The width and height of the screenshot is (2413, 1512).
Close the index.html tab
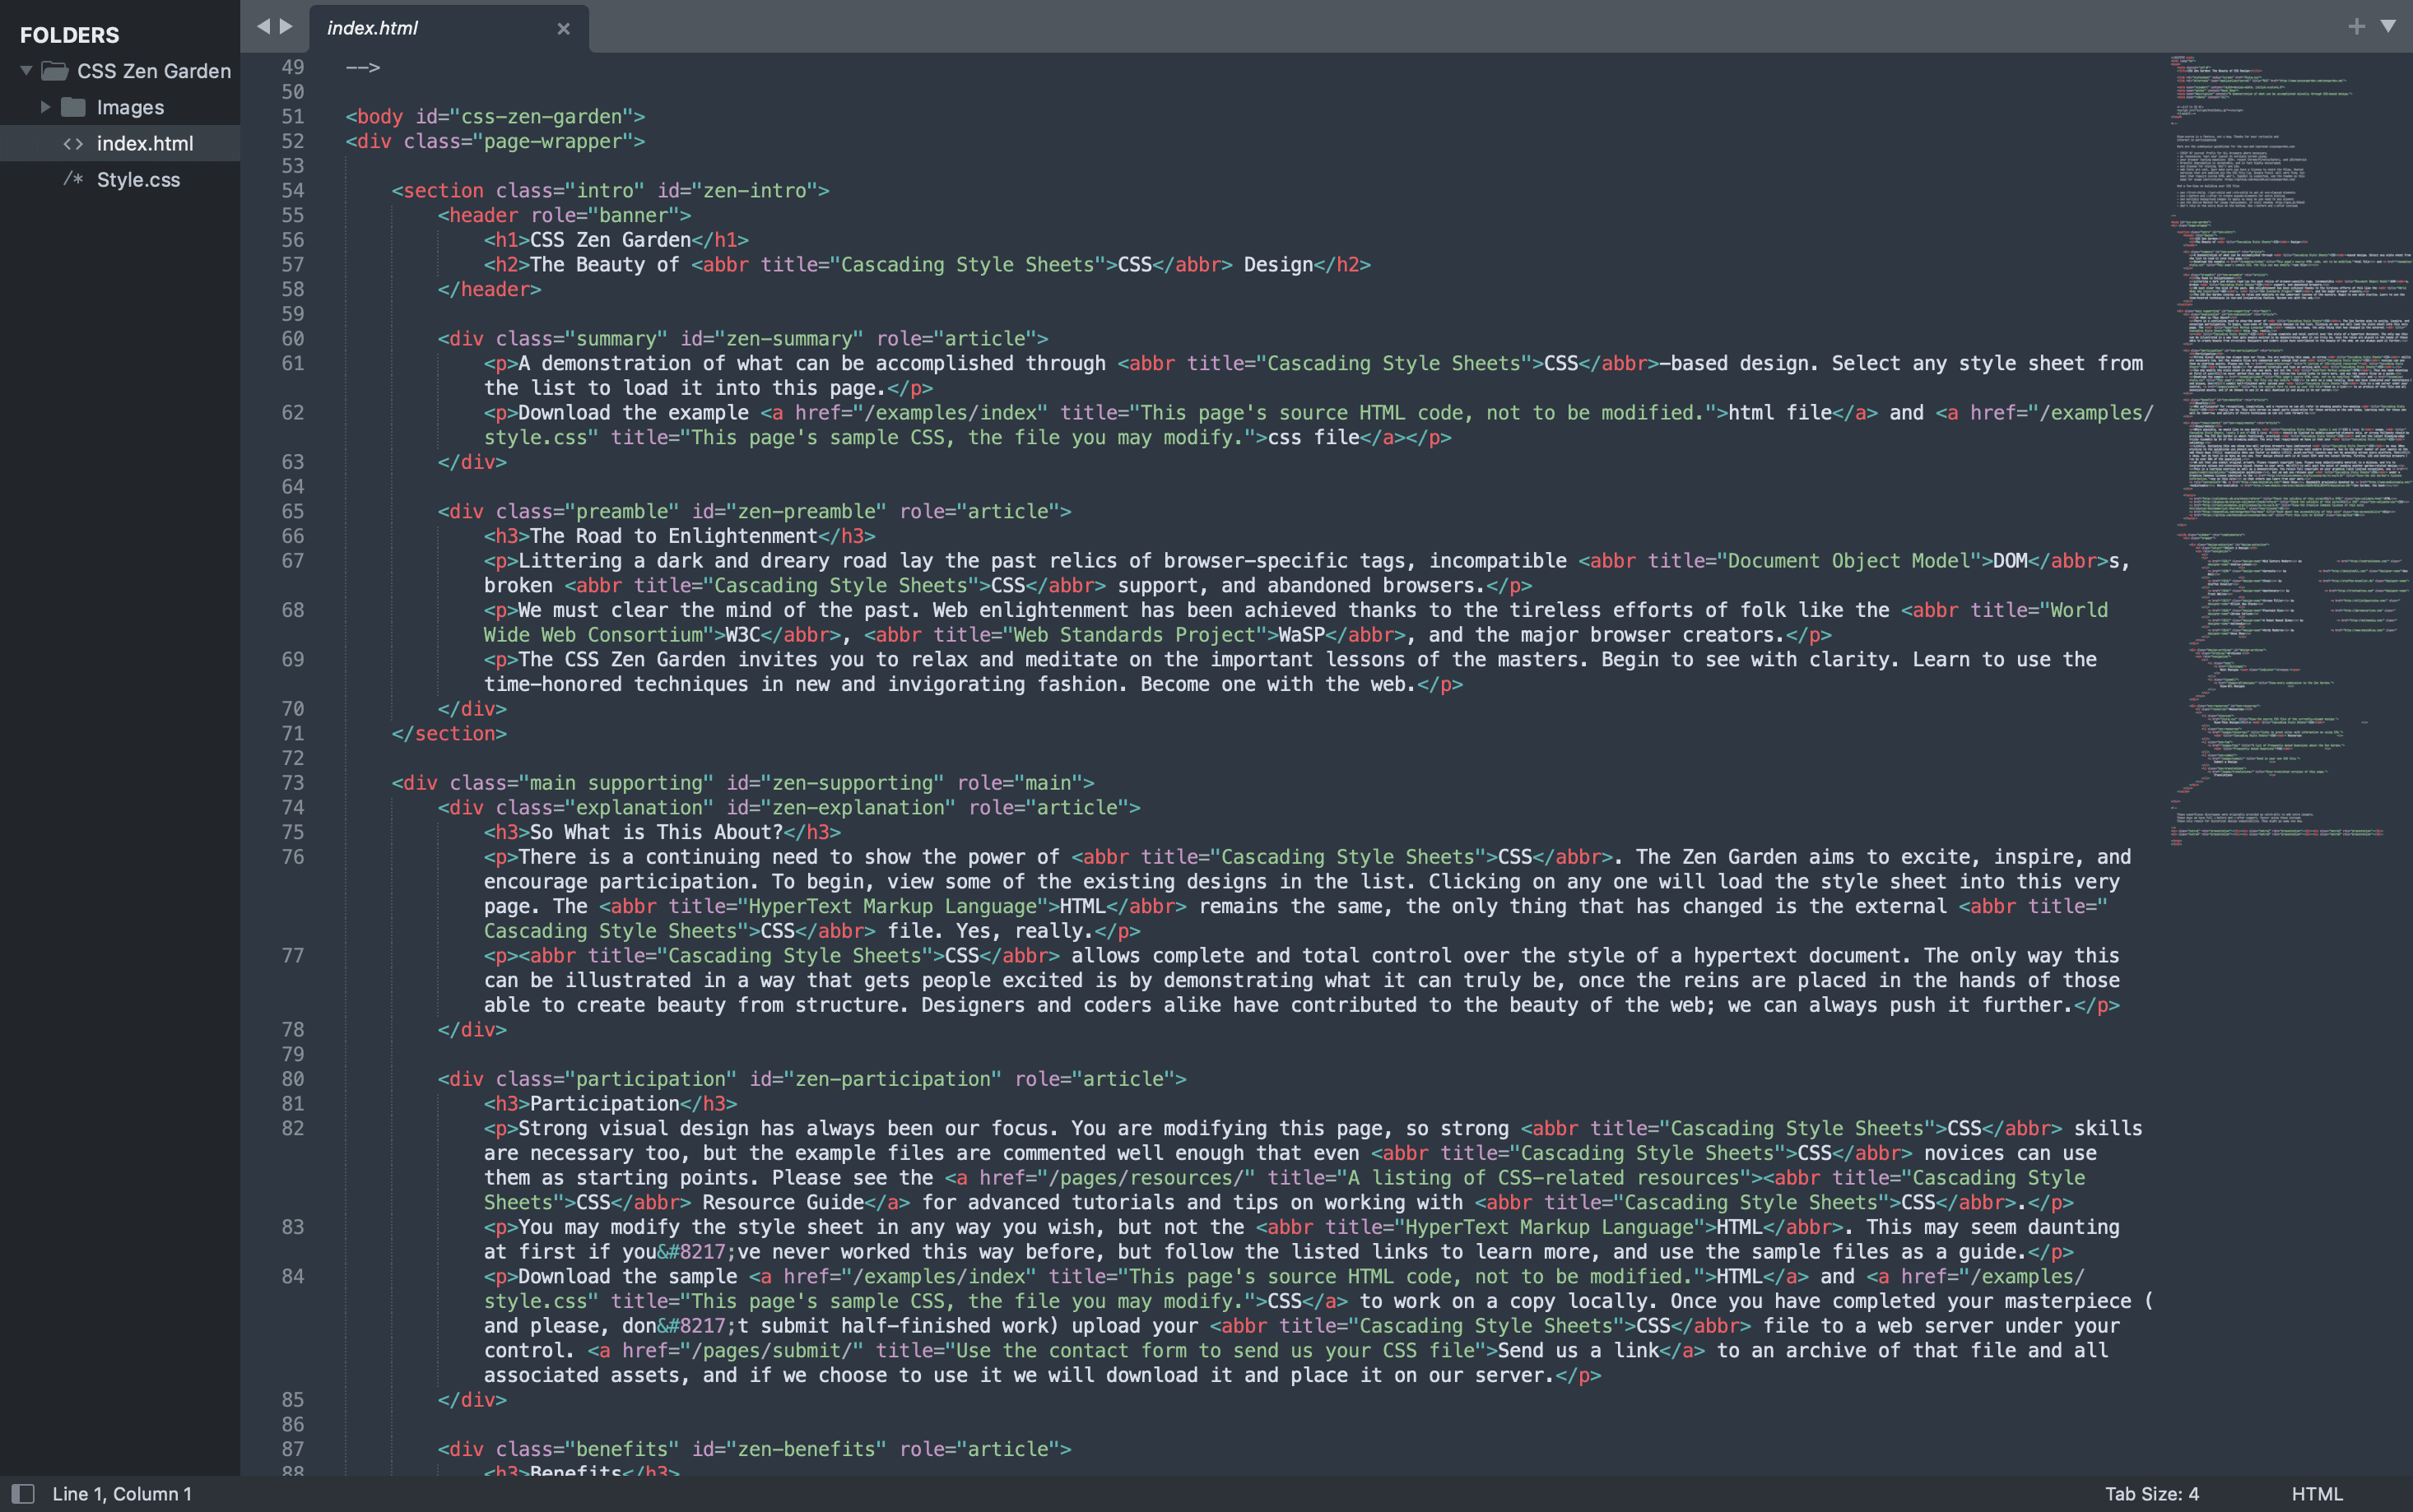click(563, 29)
